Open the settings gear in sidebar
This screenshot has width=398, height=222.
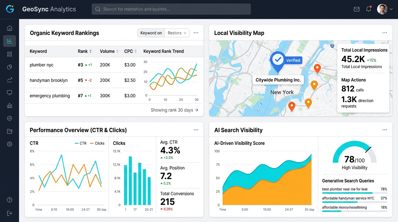[x=10, y=144]
